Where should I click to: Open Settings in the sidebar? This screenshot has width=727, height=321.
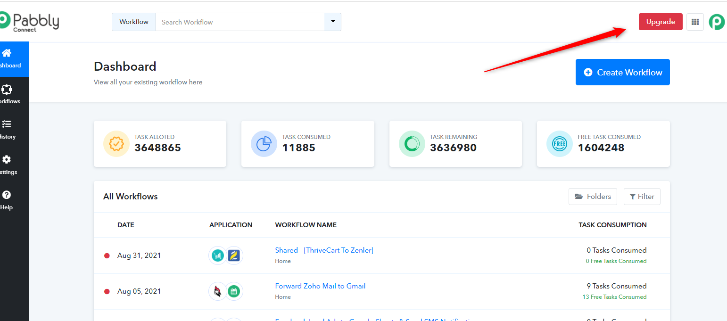click(8, 165)
